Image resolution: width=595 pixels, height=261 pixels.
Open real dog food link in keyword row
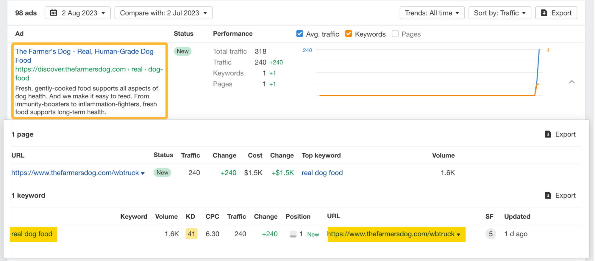pyautogui.click(x=32, y=234)
